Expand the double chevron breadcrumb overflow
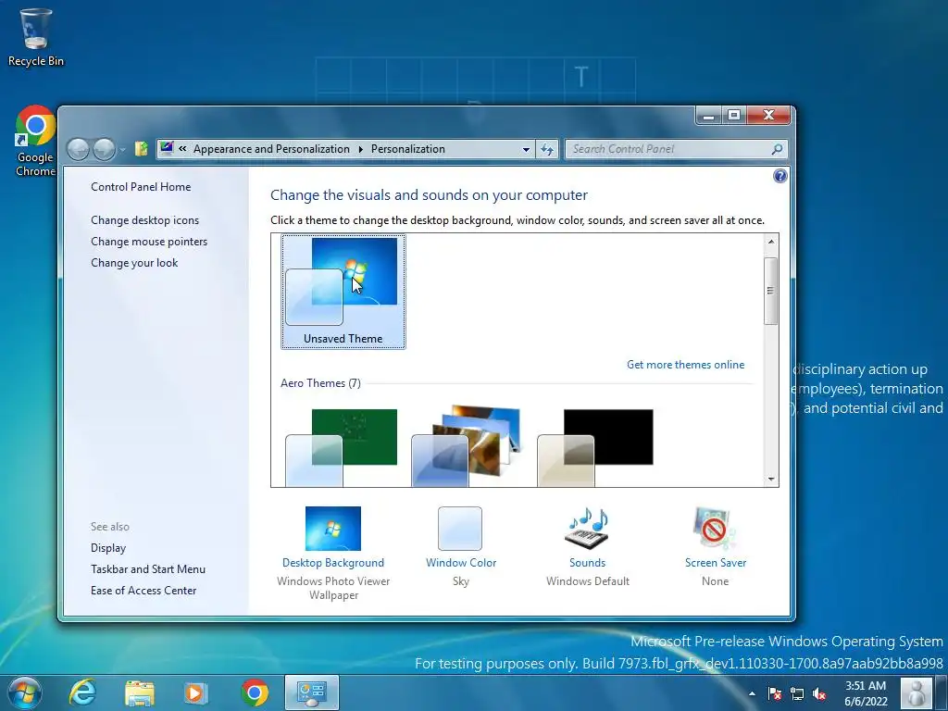Image resolution: width=948 pixels, height=711 pixels. pyautogui.click(x=182, y=149)
